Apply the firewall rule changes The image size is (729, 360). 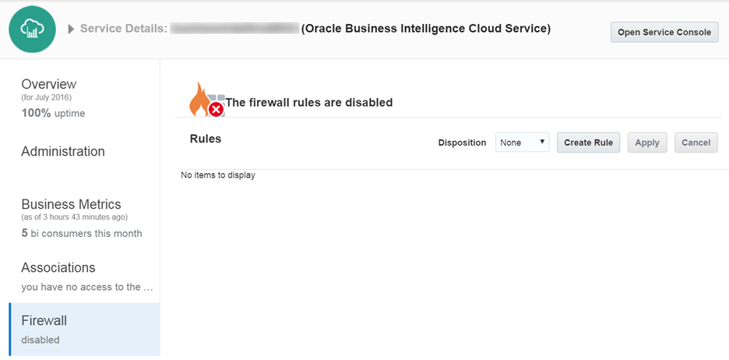pos(646,143)
